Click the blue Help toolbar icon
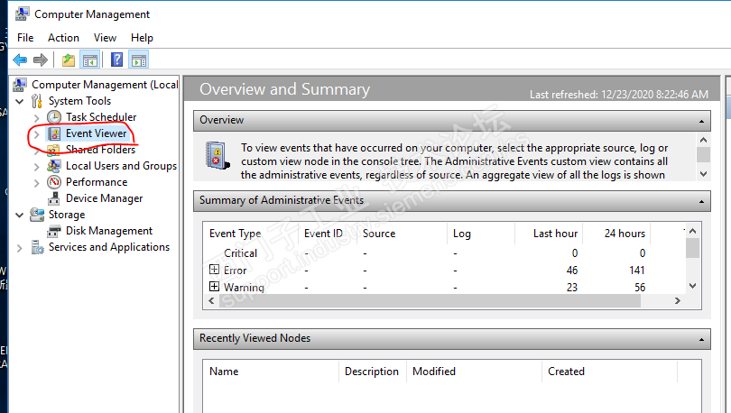 [x=116, y=60]
